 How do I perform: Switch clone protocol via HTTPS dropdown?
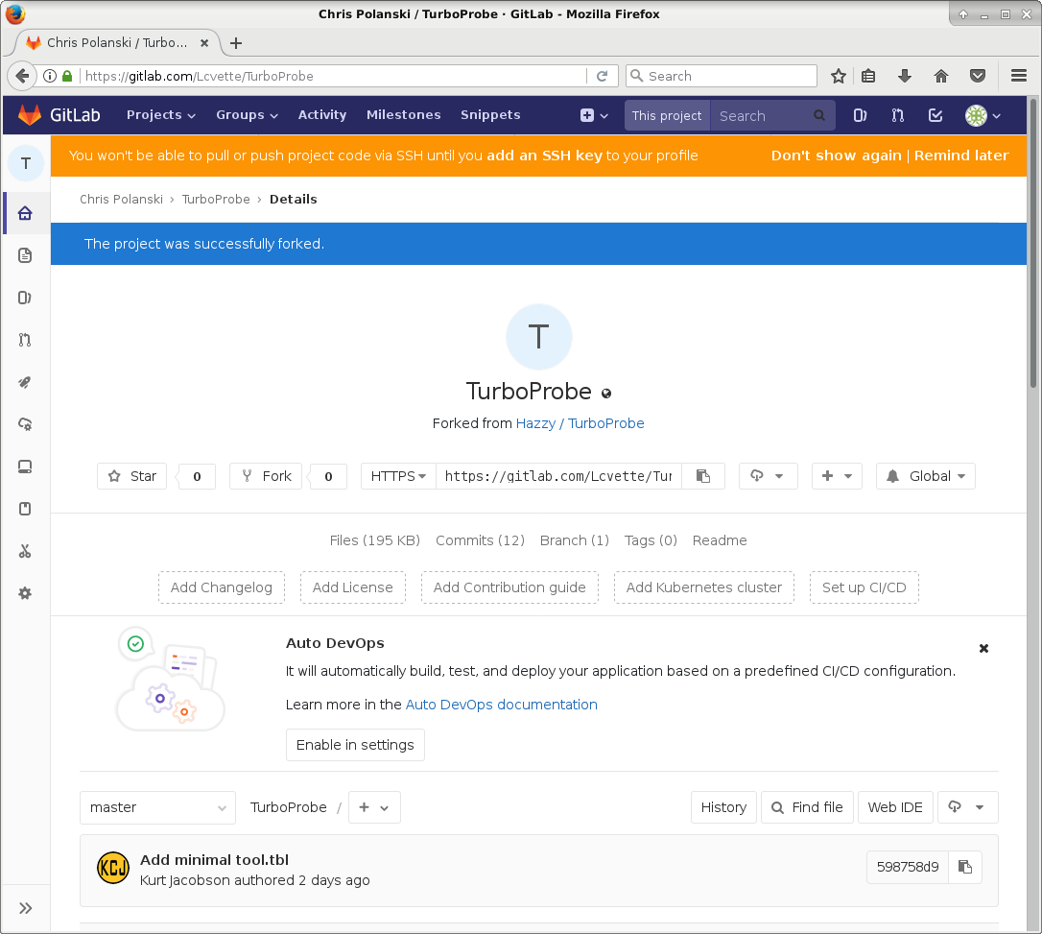398,476
